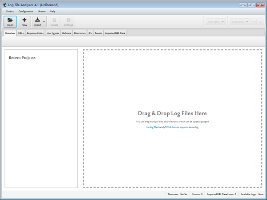Open Settings via the gear icon
This screenshot has height=200, width=267.
pyautogui.click(x=68, y=22)
